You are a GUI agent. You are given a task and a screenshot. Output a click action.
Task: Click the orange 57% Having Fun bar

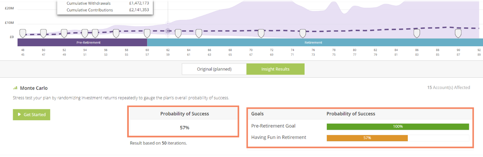click(367, 138)
